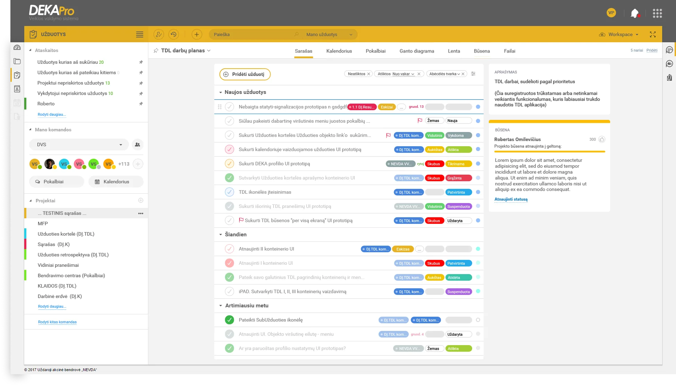
Task: Check off Atnaujinti II konteinerio UI task
Action: coord(229,249)
